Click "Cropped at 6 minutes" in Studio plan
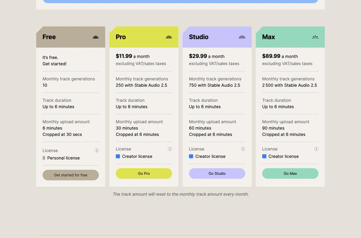 (211, 134)
